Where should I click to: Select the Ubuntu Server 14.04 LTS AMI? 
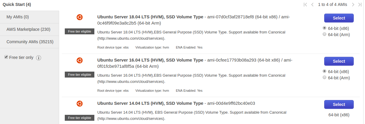[x=339, y=104]
